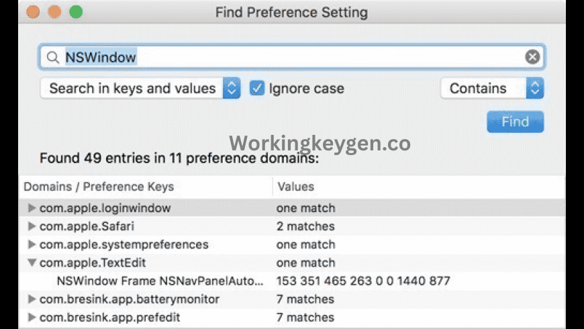Click 'one match' in the loginwindow row
584x329 pixels.
[306, 208]
